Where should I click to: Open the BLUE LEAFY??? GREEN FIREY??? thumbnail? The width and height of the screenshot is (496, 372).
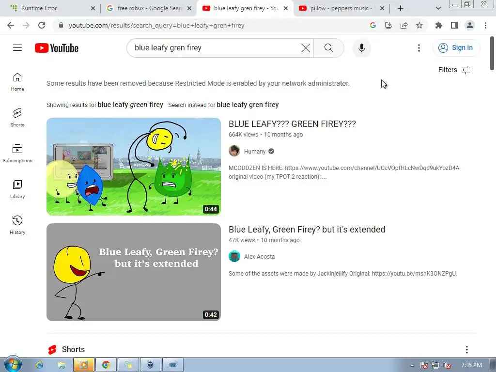click(x=134, y=167)
